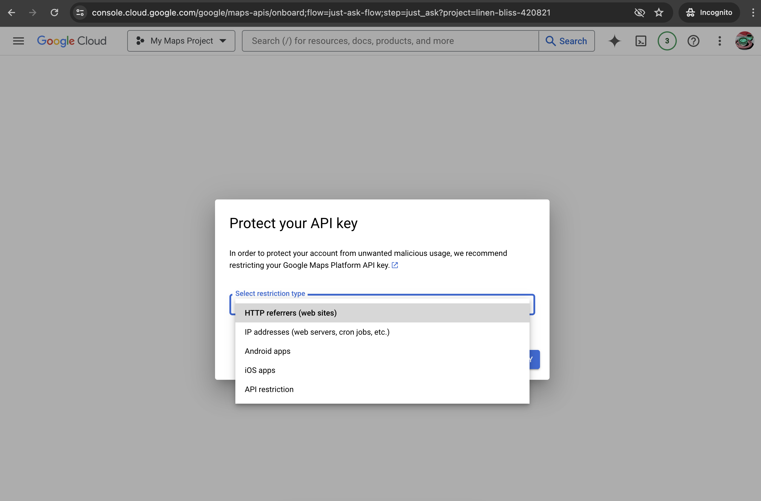Image resolution: width=761 pixels, height=501 pixels.
Task: View site information icon in address bar
Action: click(x=80, y=13)
